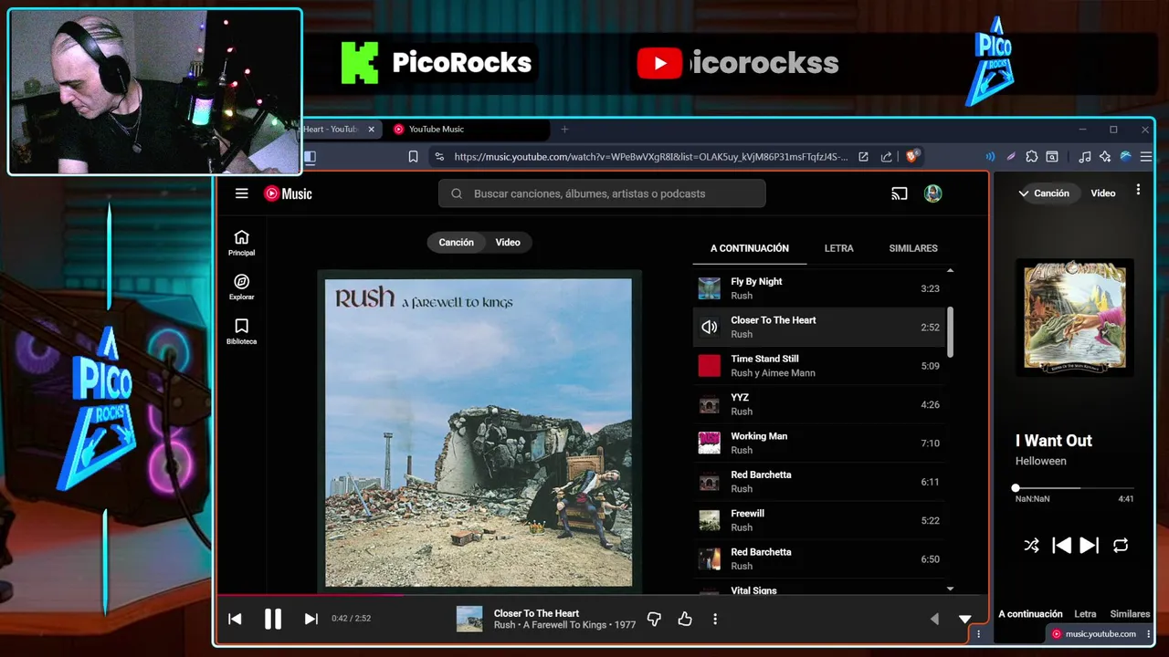1169x657 pixels.
Task: Play Red Barchetta 6:11 from the queue
Action: tap(818, 482)
